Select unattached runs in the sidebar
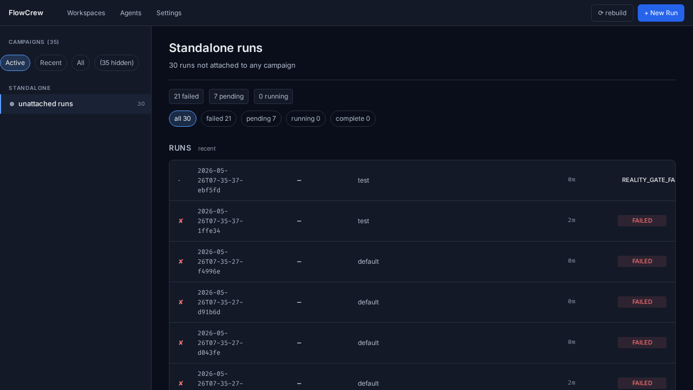 click(x=76, y=104)
